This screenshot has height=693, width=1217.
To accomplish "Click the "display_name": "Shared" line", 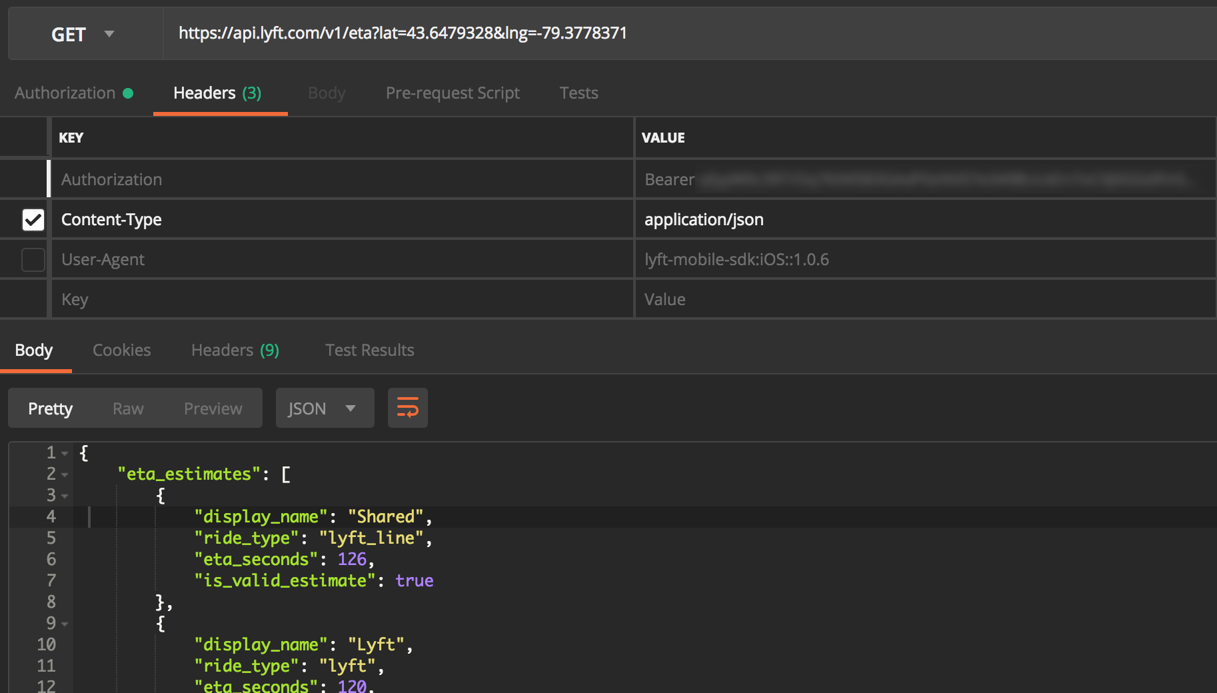I will pos(313,517).
